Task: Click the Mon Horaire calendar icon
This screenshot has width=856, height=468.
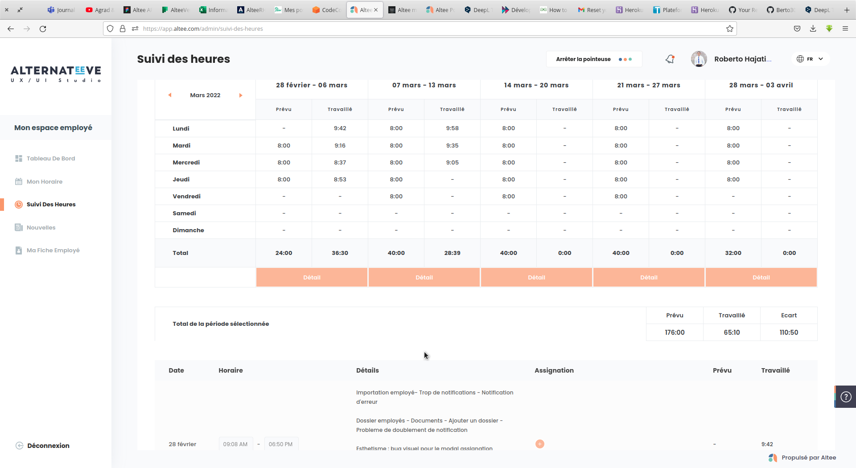Action: pyautogui.click(x=19, y=181)
